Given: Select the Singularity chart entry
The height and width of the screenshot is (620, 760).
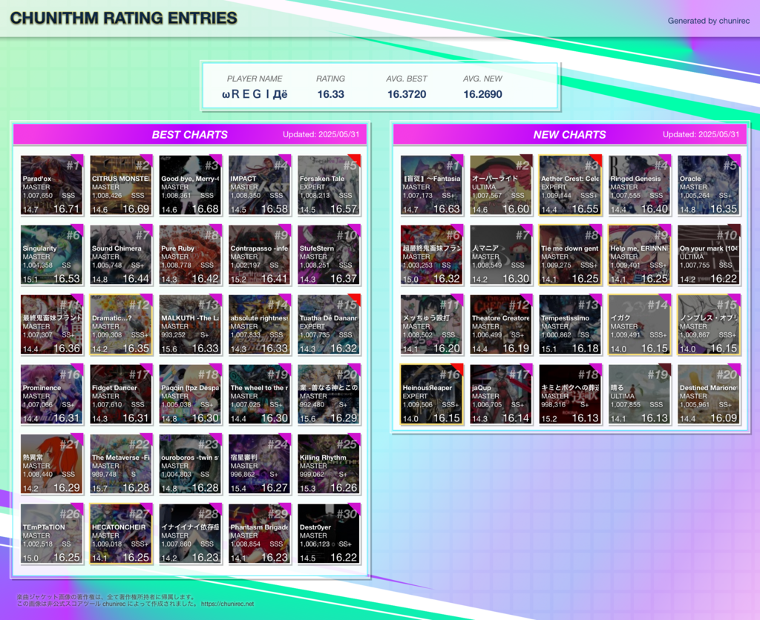Looking at the screenshot, I should click(x=51, y=255).
